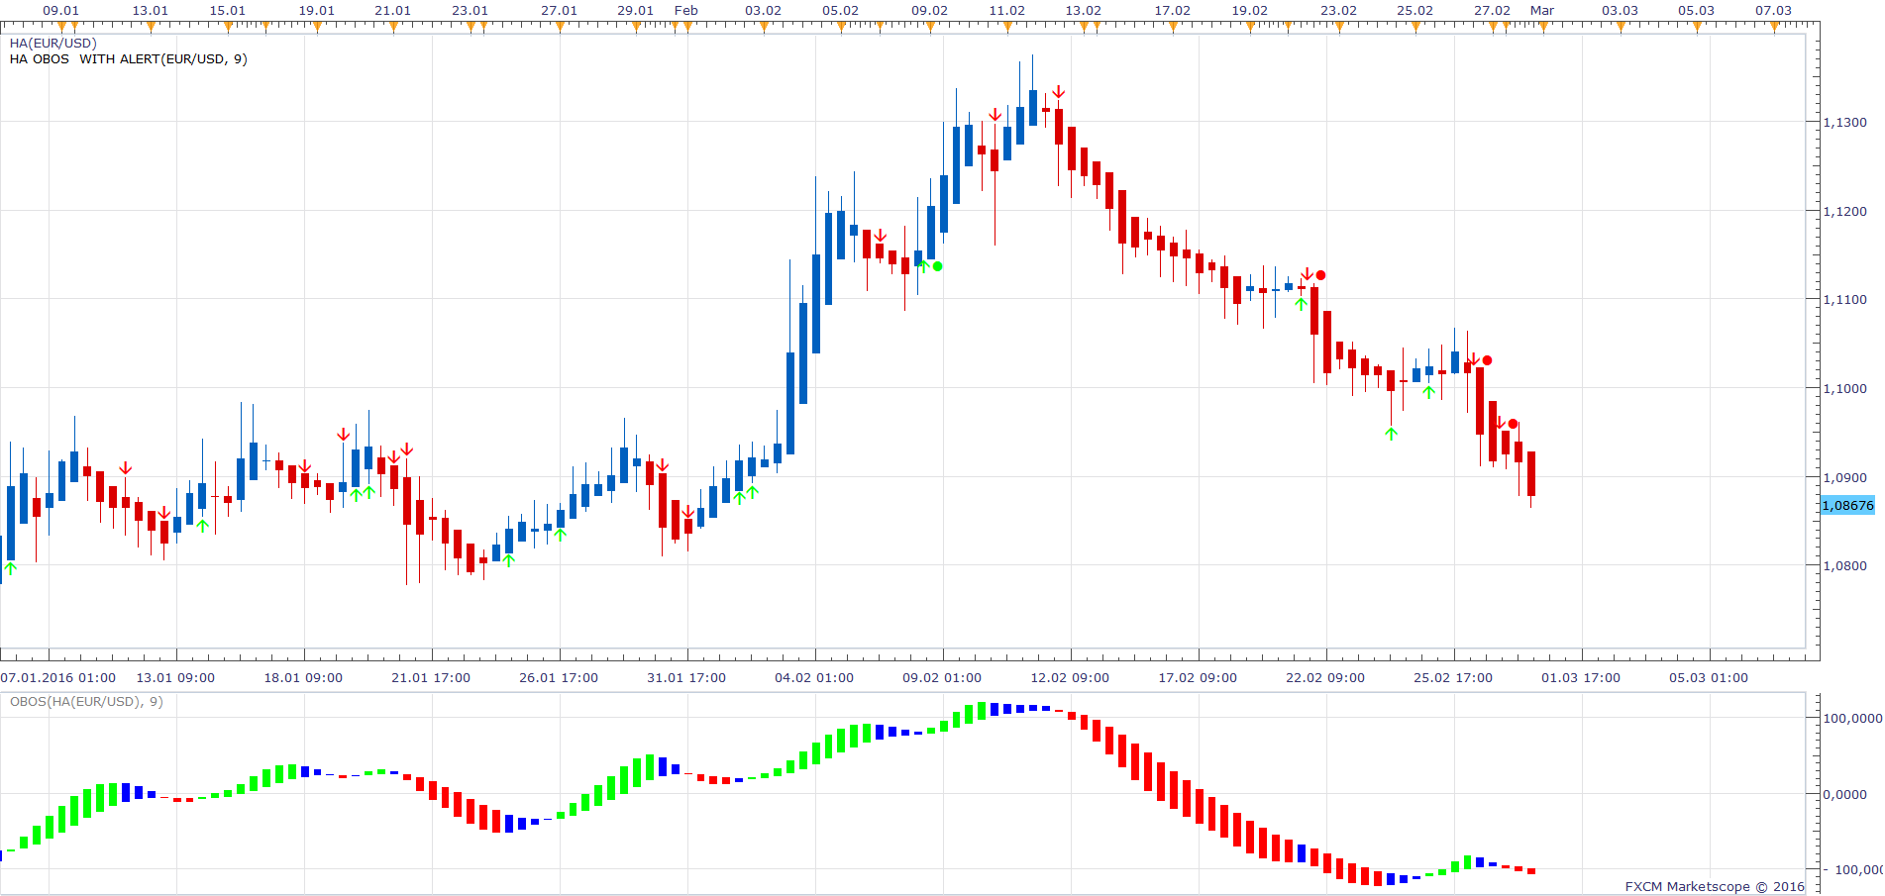Click the 03.02 date on the top ruler

pos(764,10)
